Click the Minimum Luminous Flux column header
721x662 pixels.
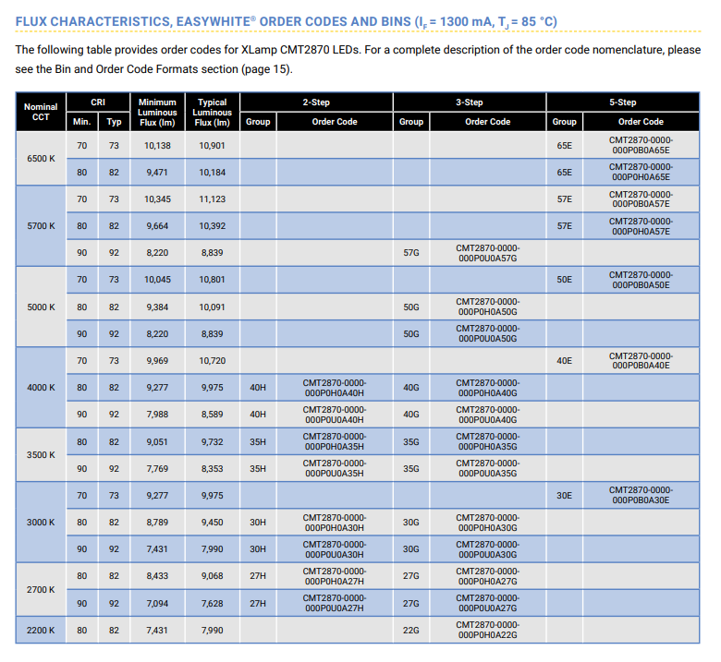(157, 112)
